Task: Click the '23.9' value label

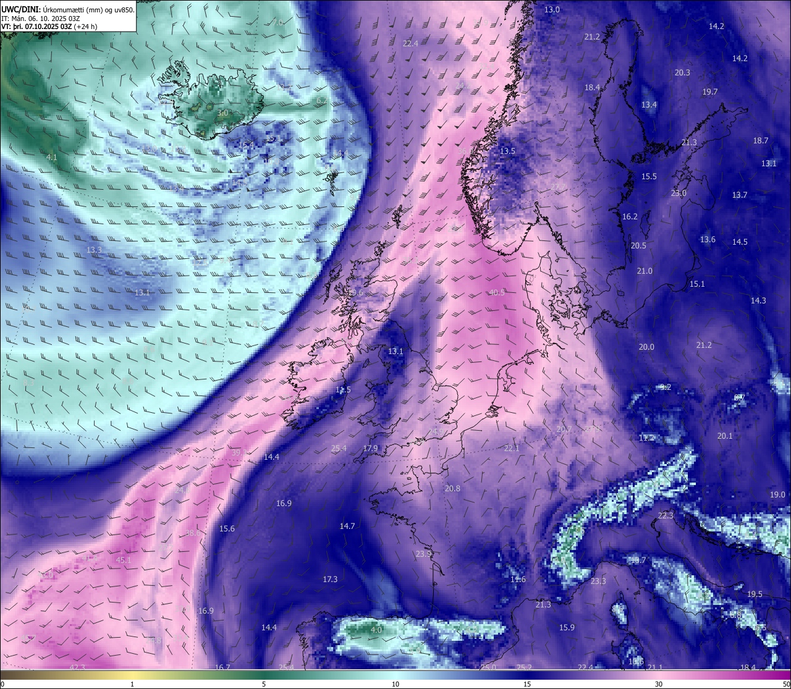Action: pyautogui.click(x=423, y=554)
